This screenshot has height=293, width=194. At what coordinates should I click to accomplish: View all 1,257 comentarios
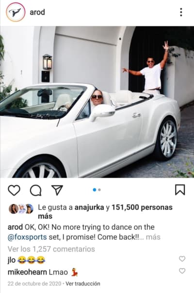tap(51, 249)
